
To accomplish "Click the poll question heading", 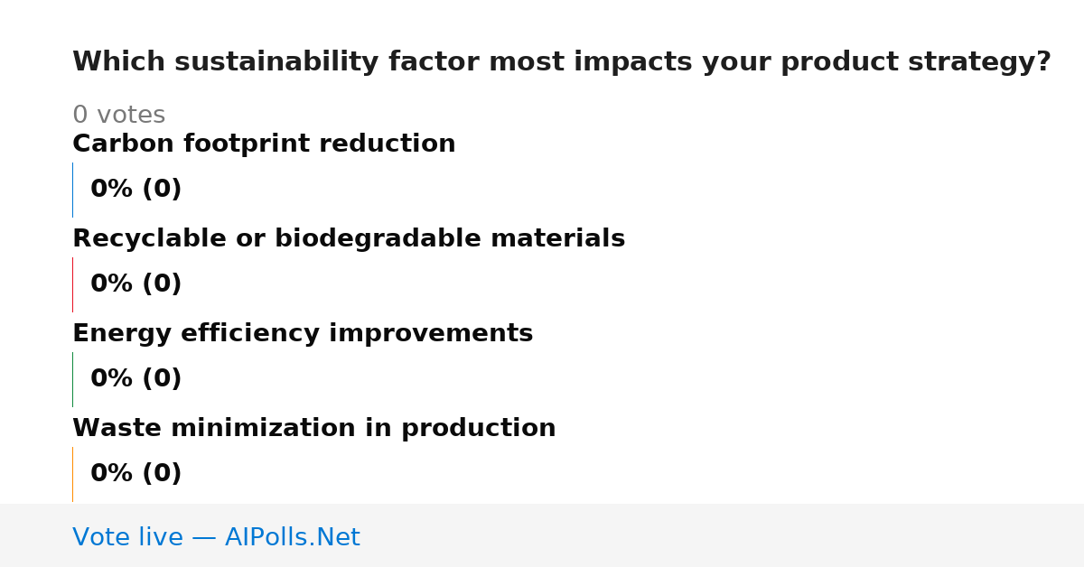I will [x=562, y=62].
